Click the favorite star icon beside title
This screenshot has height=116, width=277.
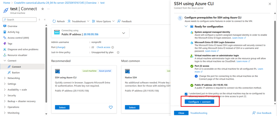pyautogui.click(x=42, y=9)
